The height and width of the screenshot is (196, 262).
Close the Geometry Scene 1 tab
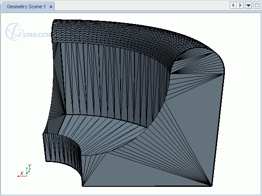(51, 7)
